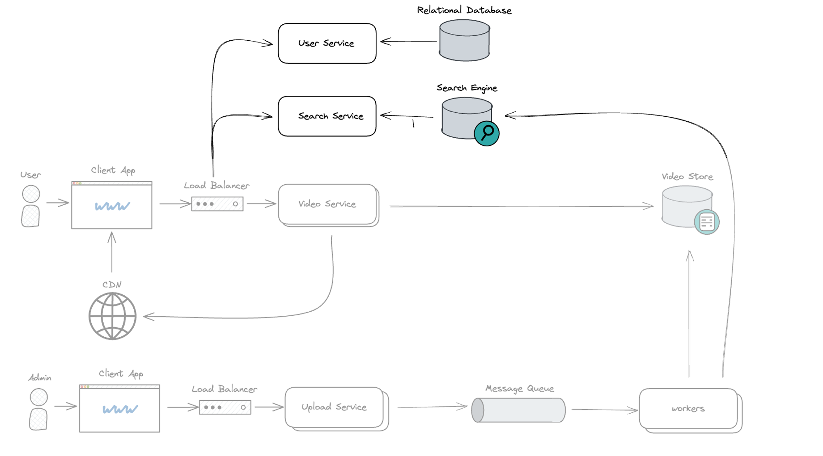
Task: Click the 'Relational Database' label
Action: 464,10
